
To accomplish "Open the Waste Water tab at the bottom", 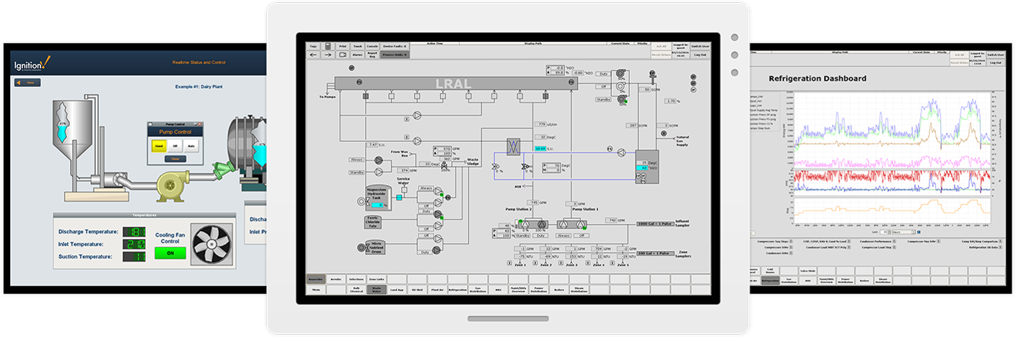I will pyautogui.click(x=377, y=289).
